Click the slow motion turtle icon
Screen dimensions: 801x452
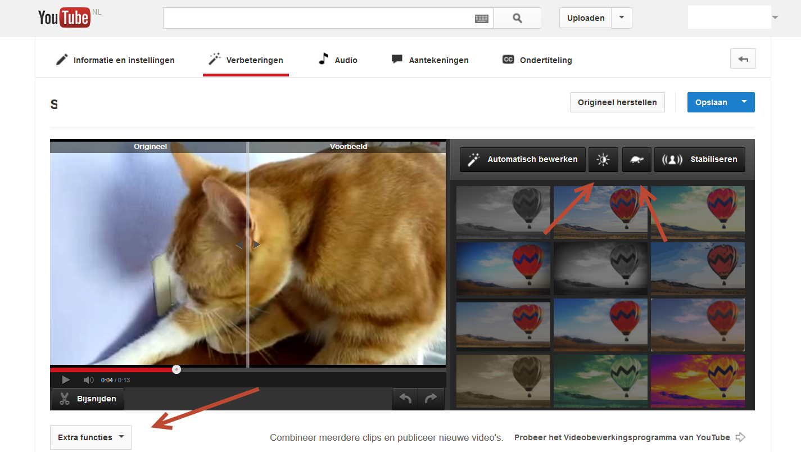point(637,160)
